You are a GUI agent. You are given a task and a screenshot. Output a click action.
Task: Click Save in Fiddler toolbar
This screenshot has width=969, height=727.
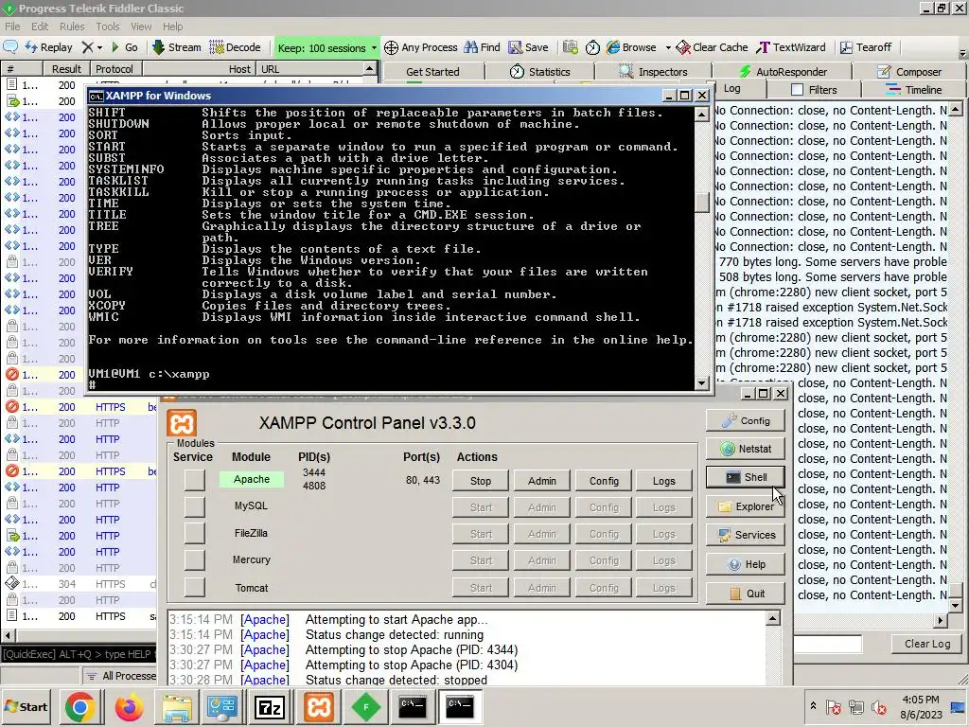528,47
